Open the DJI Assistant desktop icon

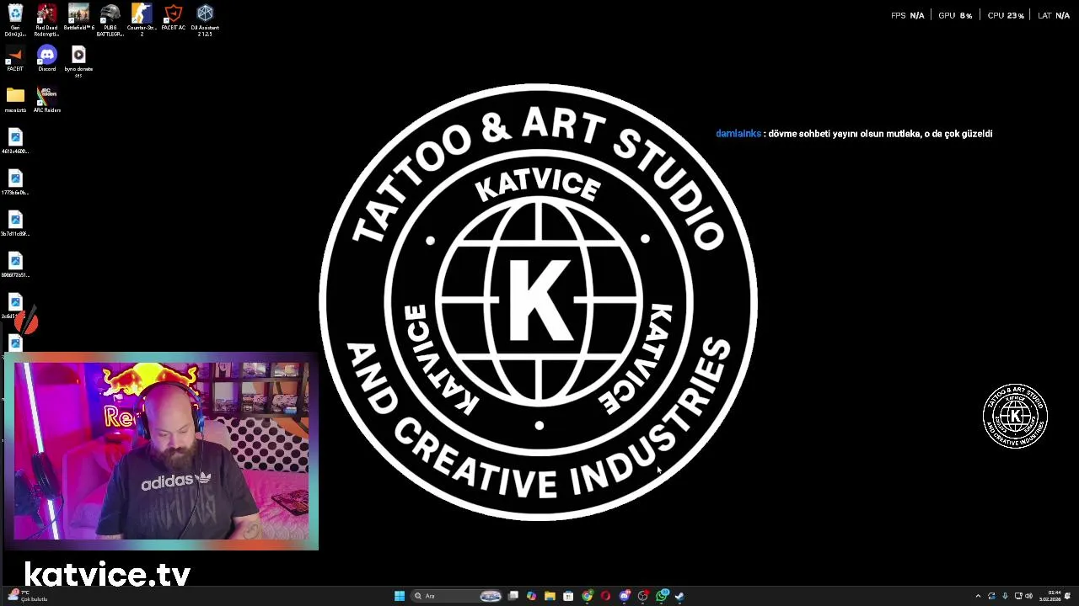(205, 20)
